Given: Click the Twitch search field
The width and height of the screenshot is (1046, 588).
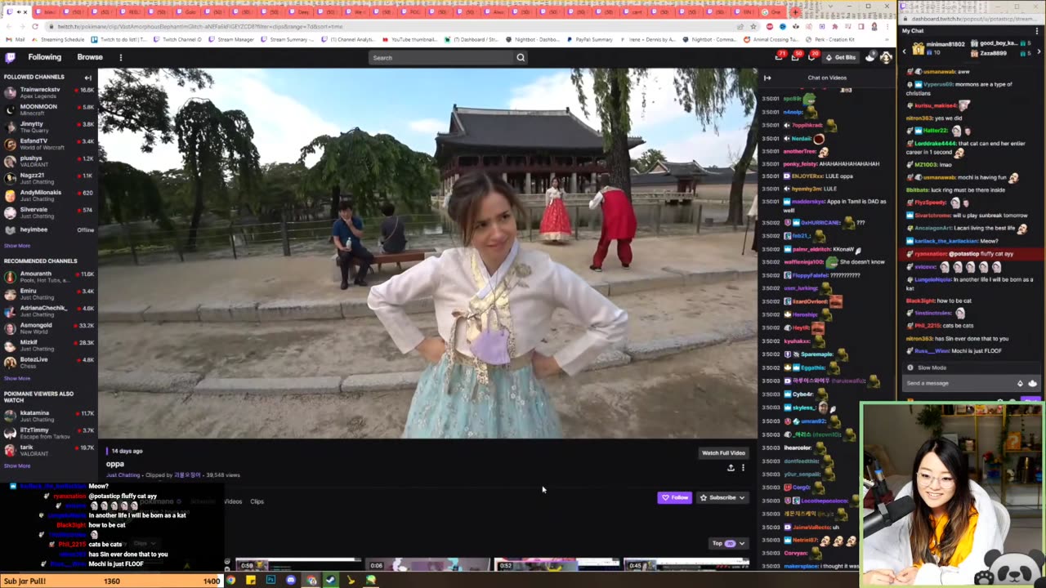Looking at the screenshot, I should (x=441, y=57).
